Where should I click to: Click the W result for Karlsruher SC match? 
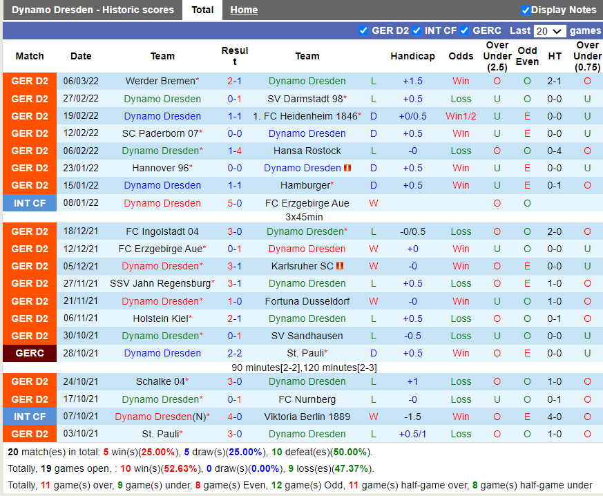click(x=374, y=266)
